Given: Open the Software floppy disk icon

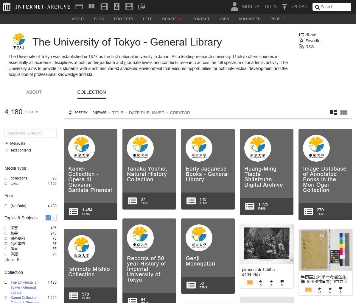Looking at the screenshot, I should 129,7.
